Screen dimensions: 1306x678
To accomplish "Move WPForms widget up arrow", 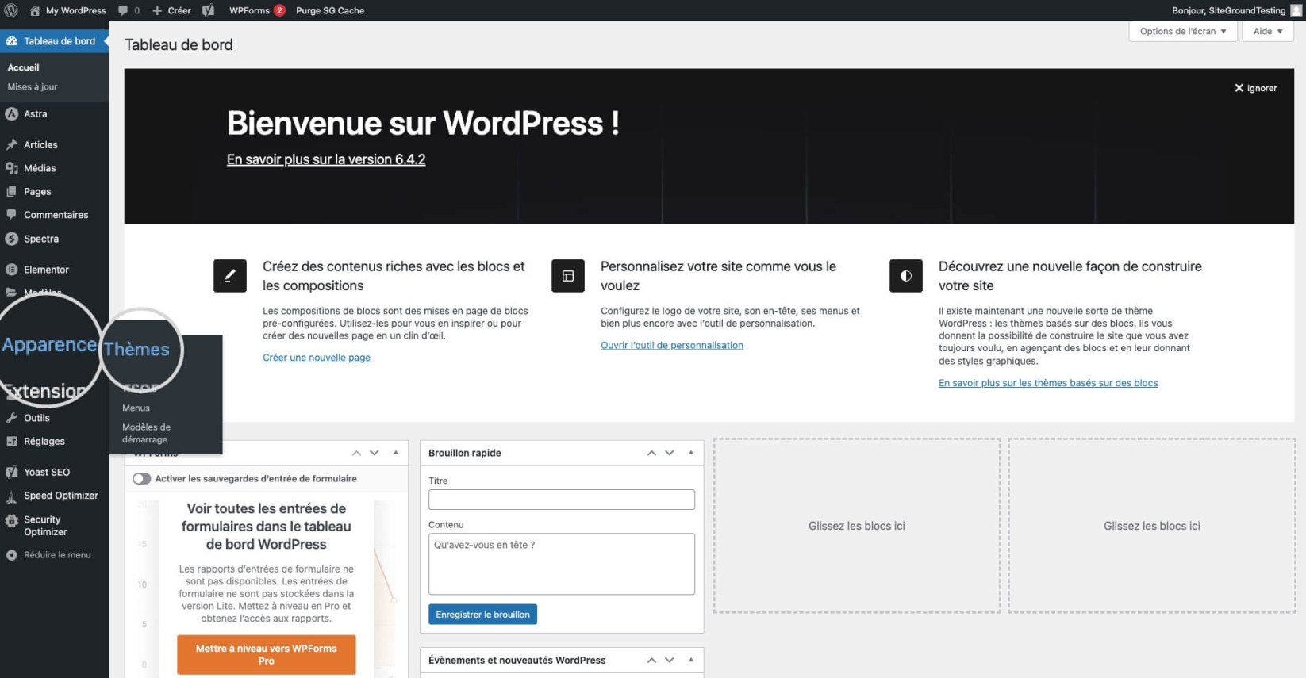I will [x=356, y=453].
